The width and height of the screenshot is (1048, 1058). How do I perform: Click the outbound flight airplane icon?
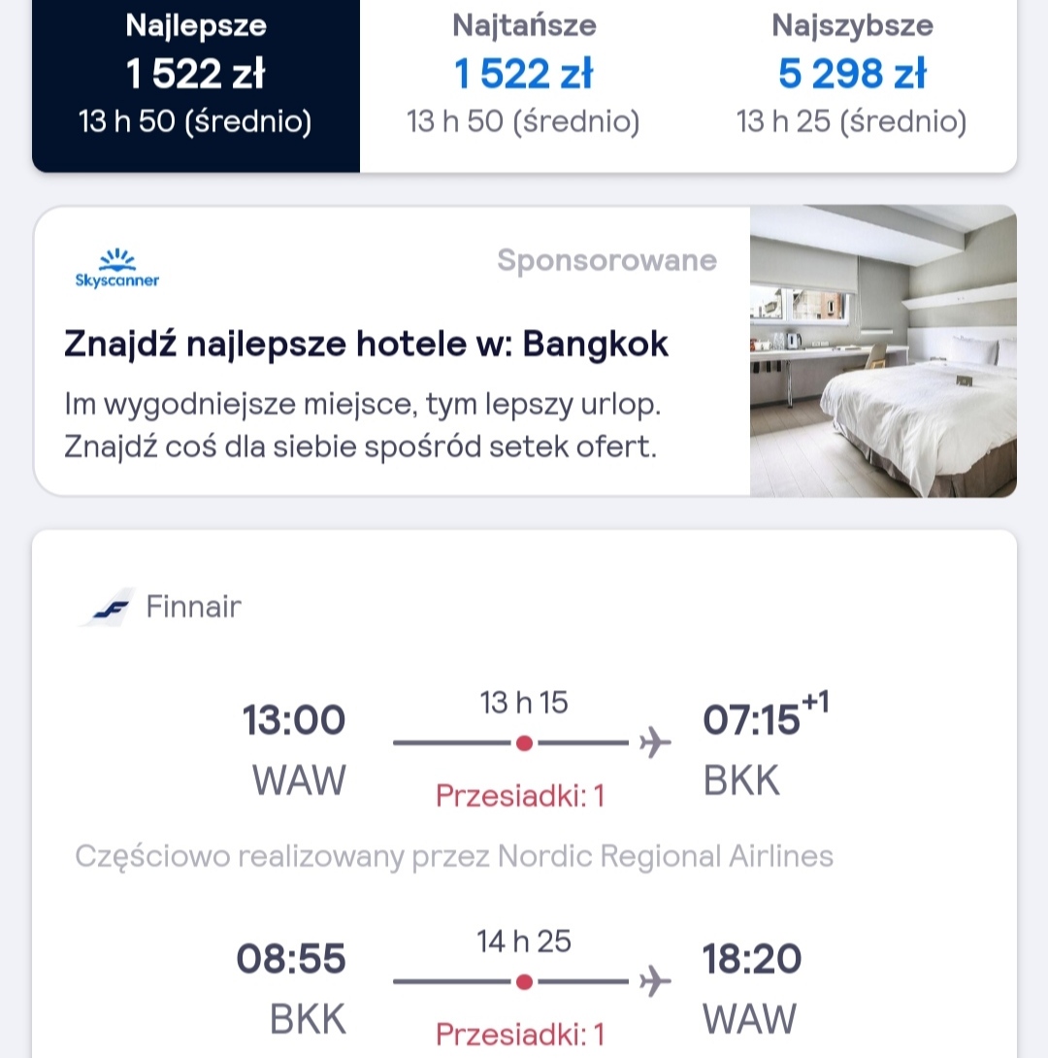click(x=655, y=743)
